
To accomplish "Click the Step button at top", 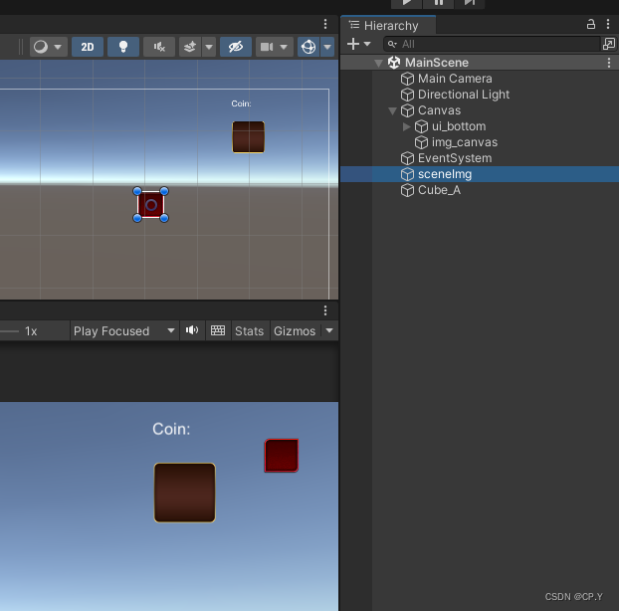I will click(470, 3).
